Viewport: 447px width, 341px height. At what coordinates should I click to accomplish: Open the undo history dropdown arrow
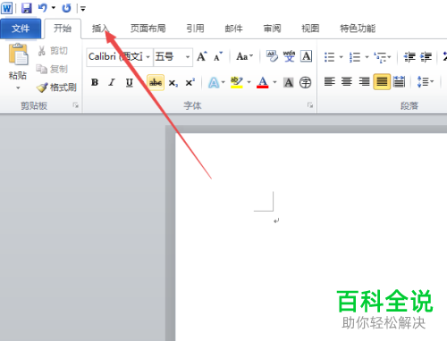54,8
